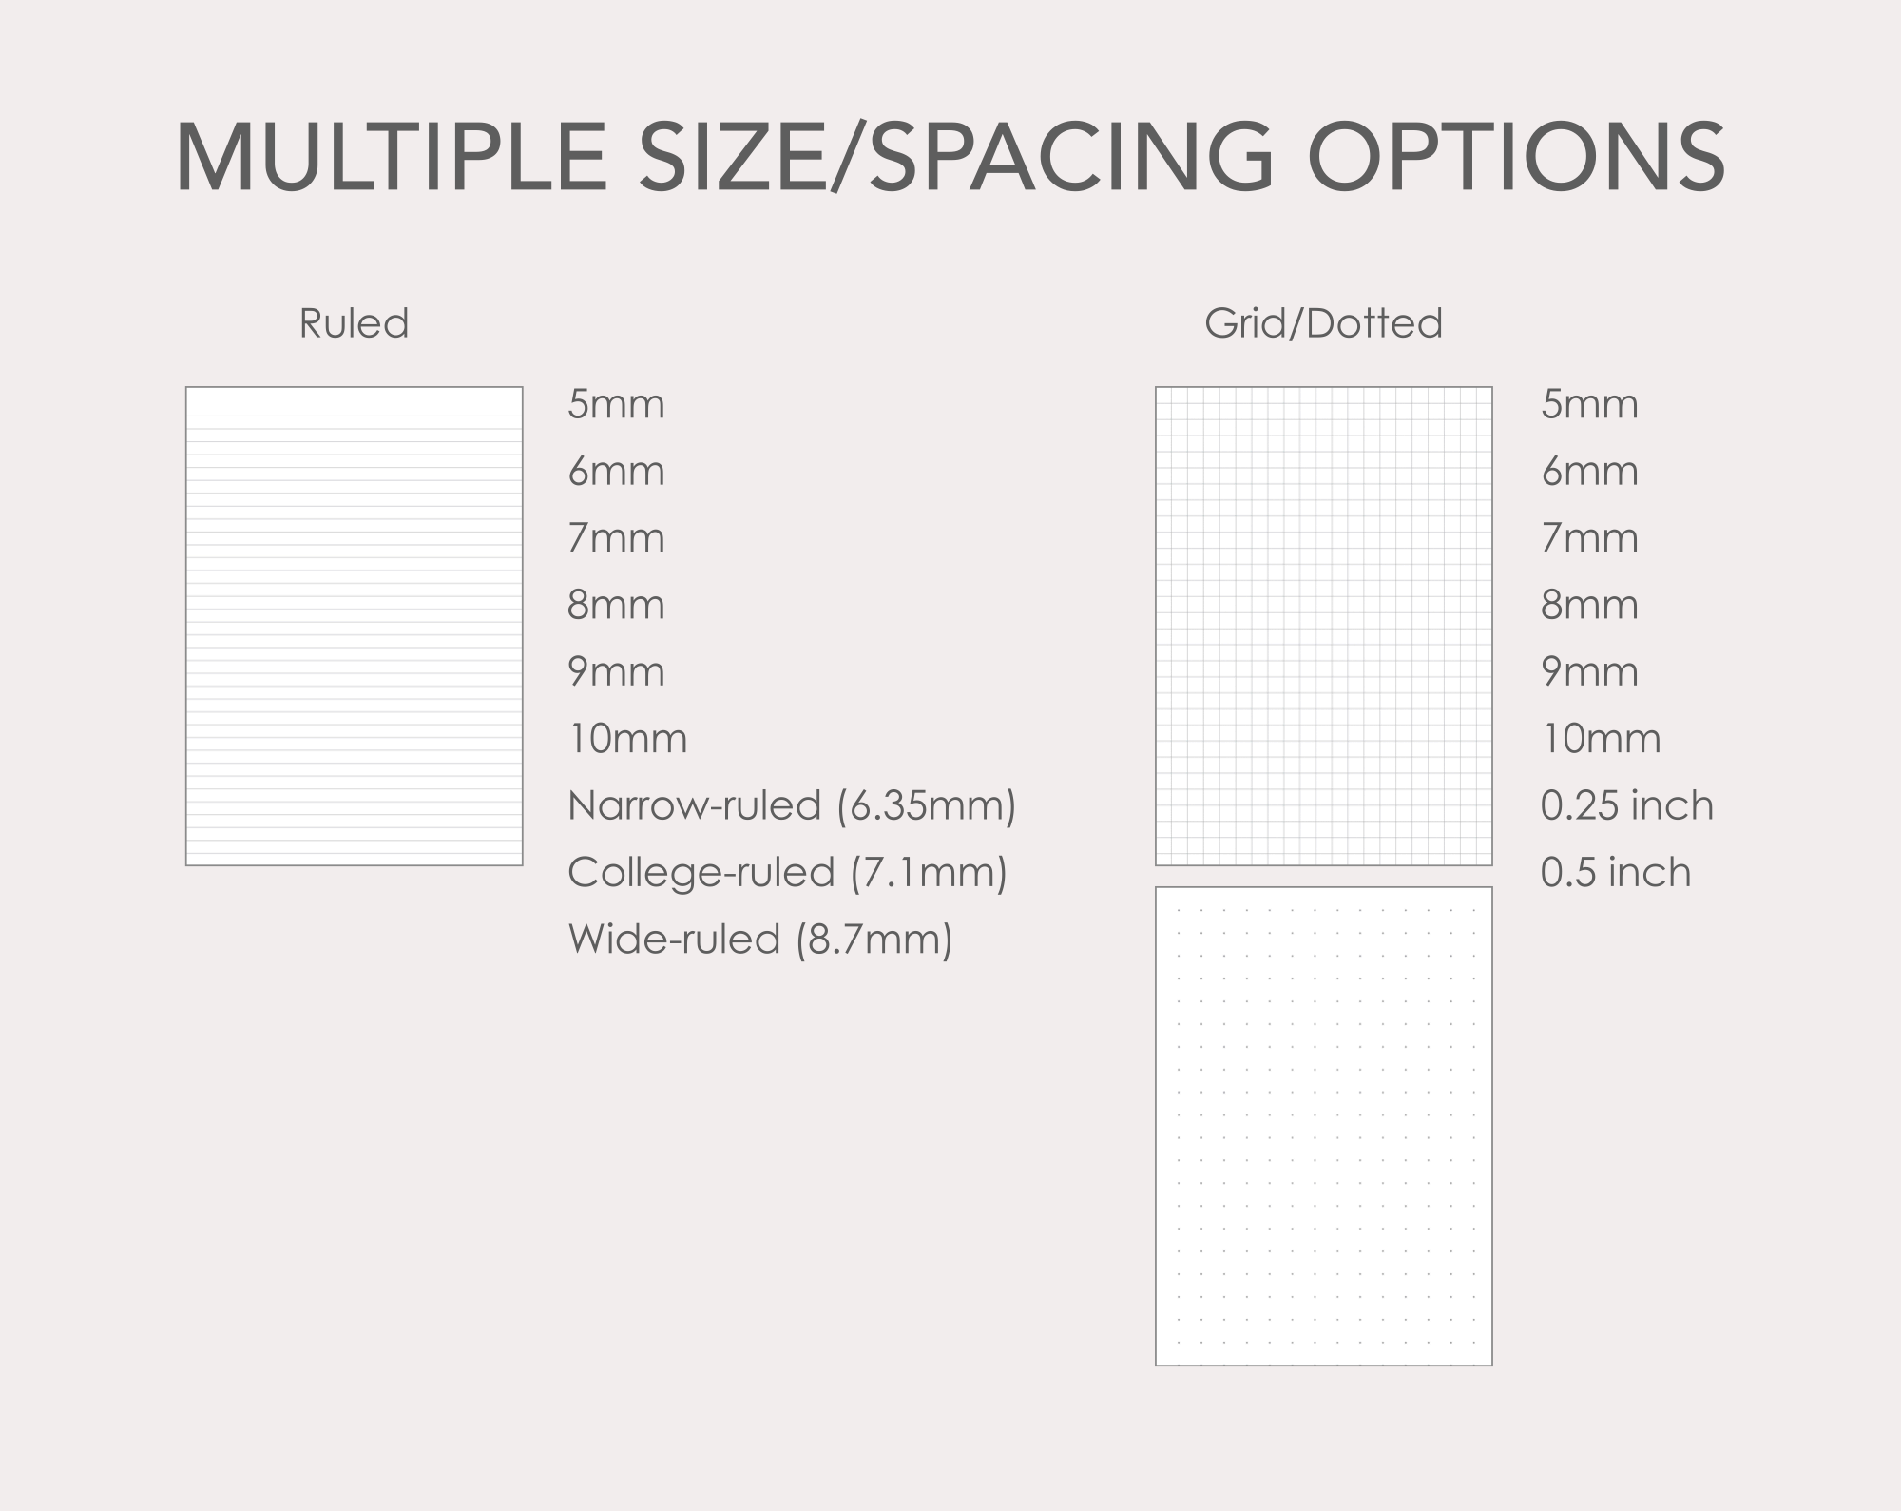Click the Multiple Size/Spacing Options title
1901x1511 pixels.
click(950, 157)
